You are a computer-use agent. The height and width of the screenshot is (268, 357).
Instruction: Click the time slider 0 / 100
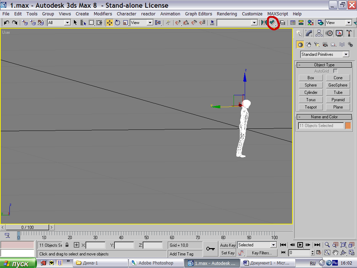point(27,228)
